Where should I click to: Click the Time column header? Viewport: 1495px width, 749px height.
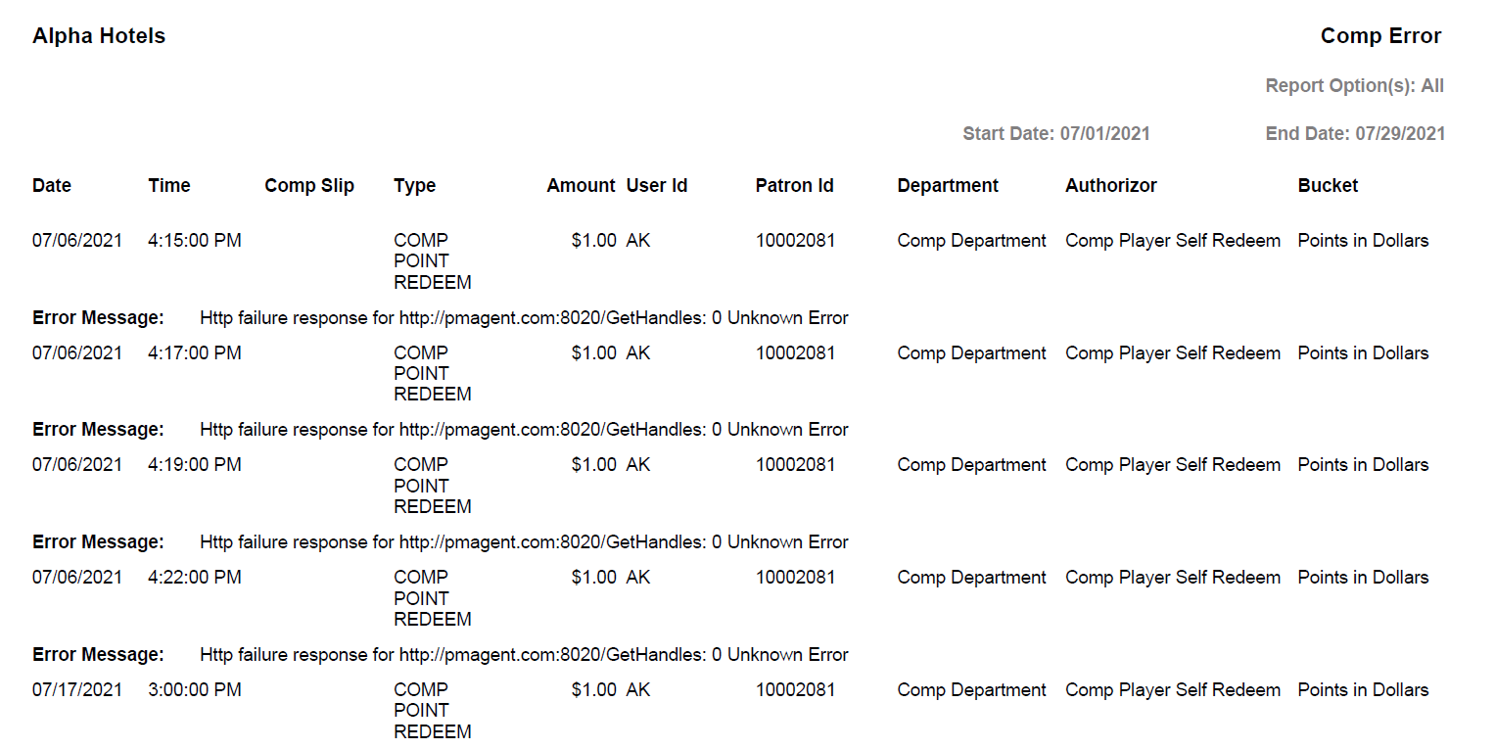169,186
